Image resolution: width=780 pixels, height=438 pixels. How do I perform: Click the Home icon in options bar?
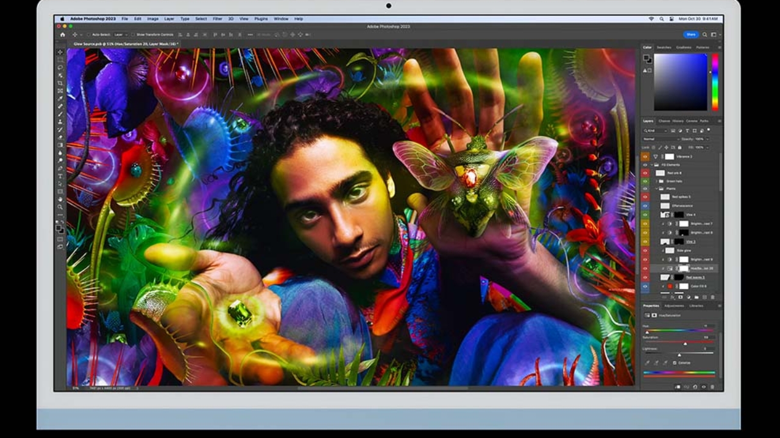[62, 35]
